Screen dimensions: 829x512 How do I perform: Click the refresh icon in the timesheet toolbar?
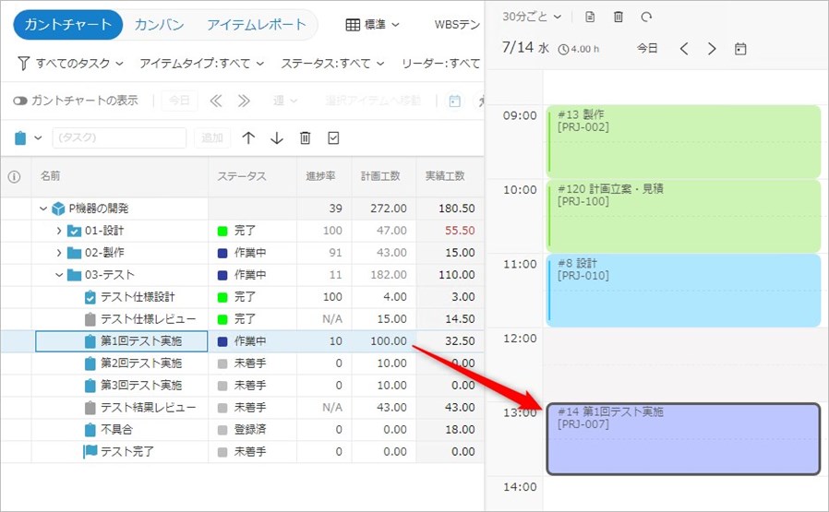coord(646,17)
